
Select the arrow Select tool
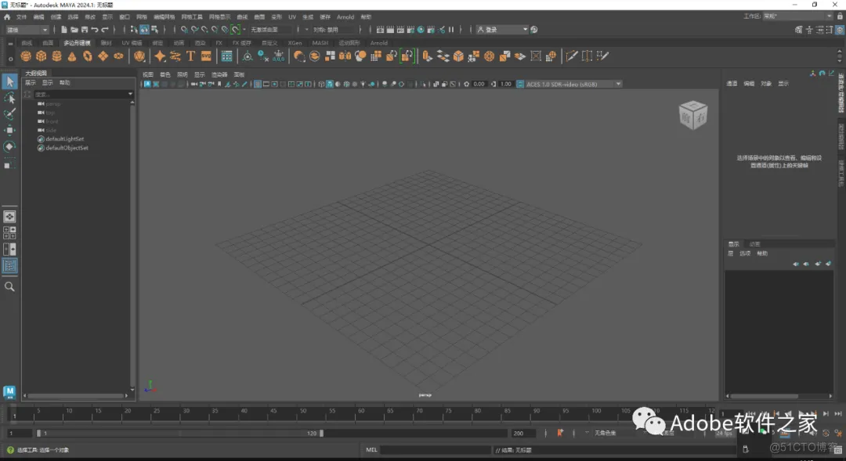coord(9,82)
